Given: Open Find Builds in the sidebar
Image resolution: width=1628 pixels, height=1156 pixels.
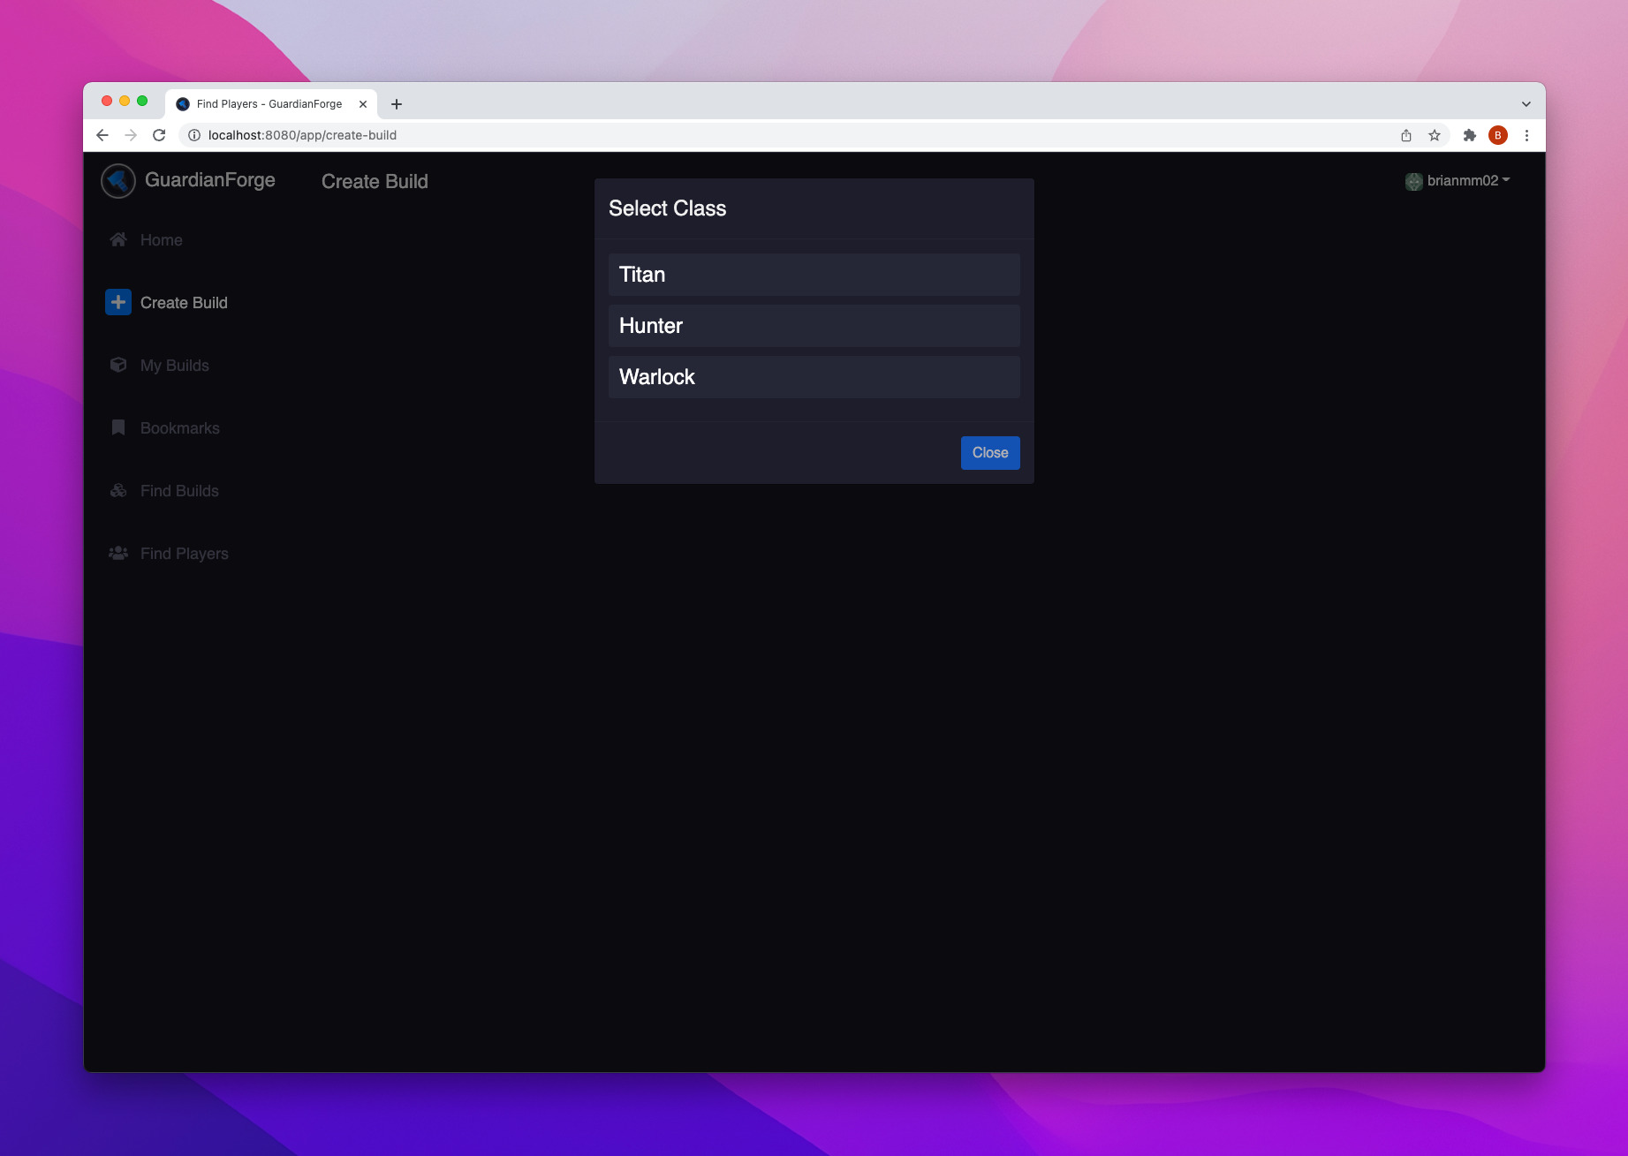Looking at the screenshot, I should [179, 491].
